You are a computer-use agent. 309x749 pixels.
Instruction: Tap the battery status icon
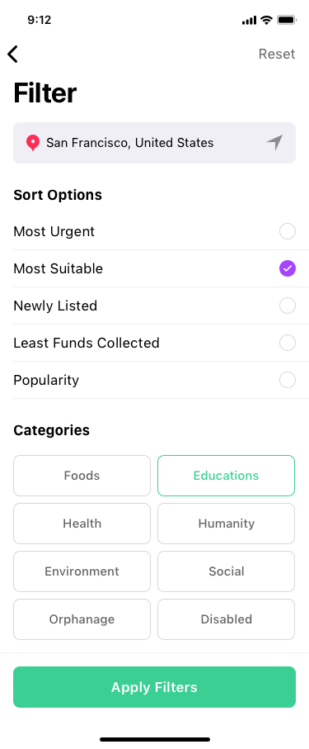pos(287,20)
